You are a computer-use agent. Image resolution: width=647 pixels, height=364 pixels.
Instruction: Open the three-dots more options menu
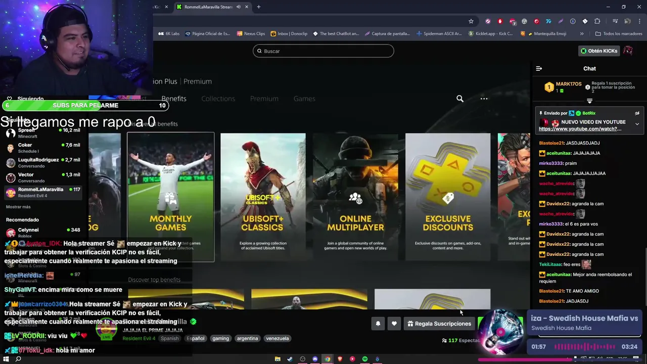tap(484, 99)
